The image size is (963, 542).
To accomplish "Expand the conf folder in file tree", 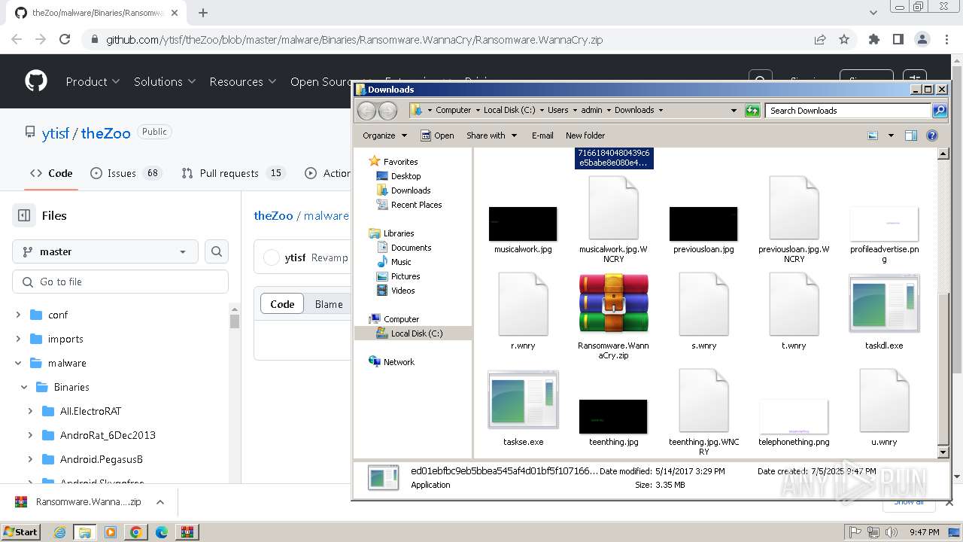I will (x=18, y=315).
